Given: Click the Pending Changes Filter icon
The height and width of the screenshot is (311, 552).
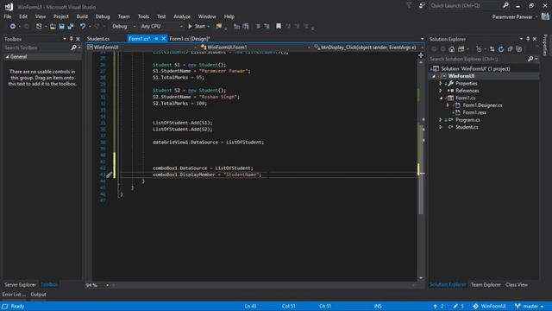Looking at the screenshot, I should click(x=479, y=49).
